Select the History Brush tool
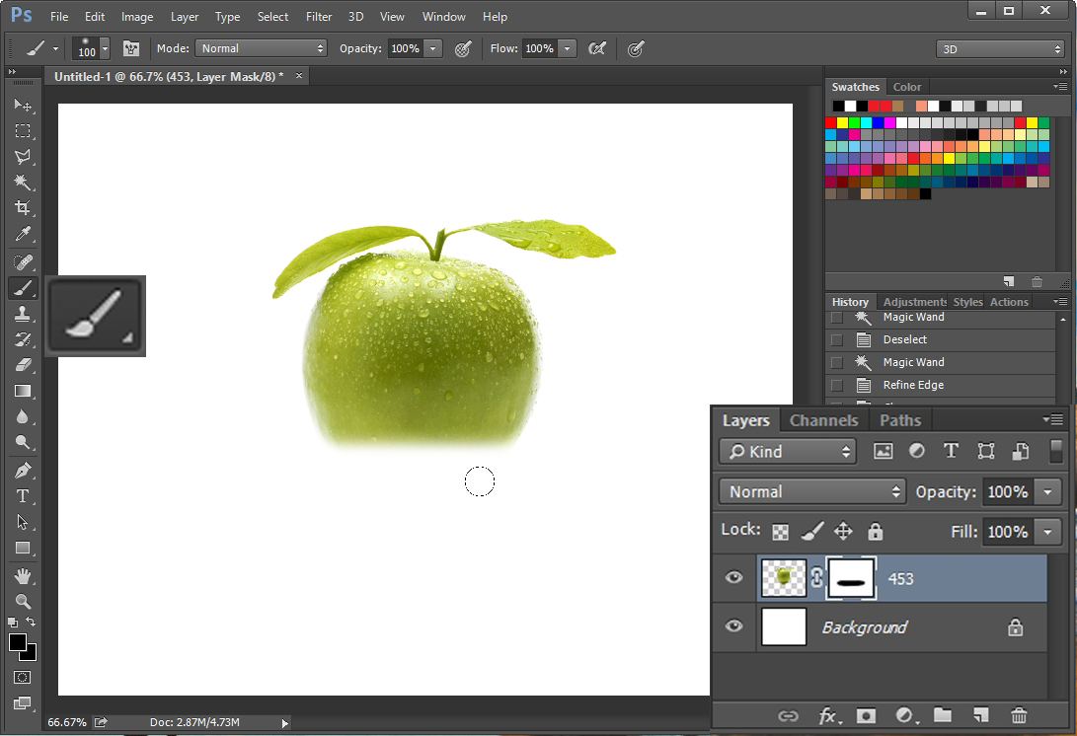This screenshot has height=736, width=1077. tap(23, 339)
